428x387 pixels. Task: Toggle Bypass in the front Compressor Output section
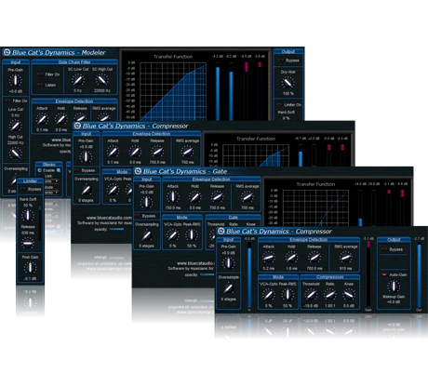click(x=384, y=249)
